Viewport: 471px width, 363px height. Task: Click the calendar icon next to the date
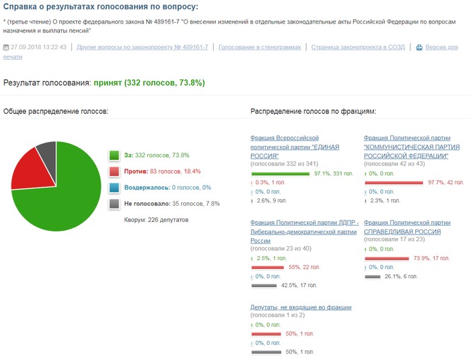pos(6,48)
